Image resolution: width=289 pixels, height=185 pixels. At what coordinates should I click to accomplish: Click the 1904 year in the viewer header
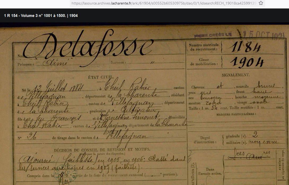tap(73, 16)
